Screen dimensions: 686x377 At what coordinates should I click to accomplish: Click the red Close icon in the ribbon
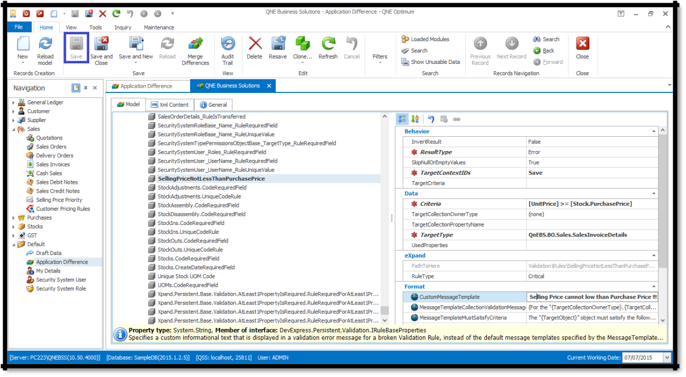pyautogui.click(x=582, y=43)
